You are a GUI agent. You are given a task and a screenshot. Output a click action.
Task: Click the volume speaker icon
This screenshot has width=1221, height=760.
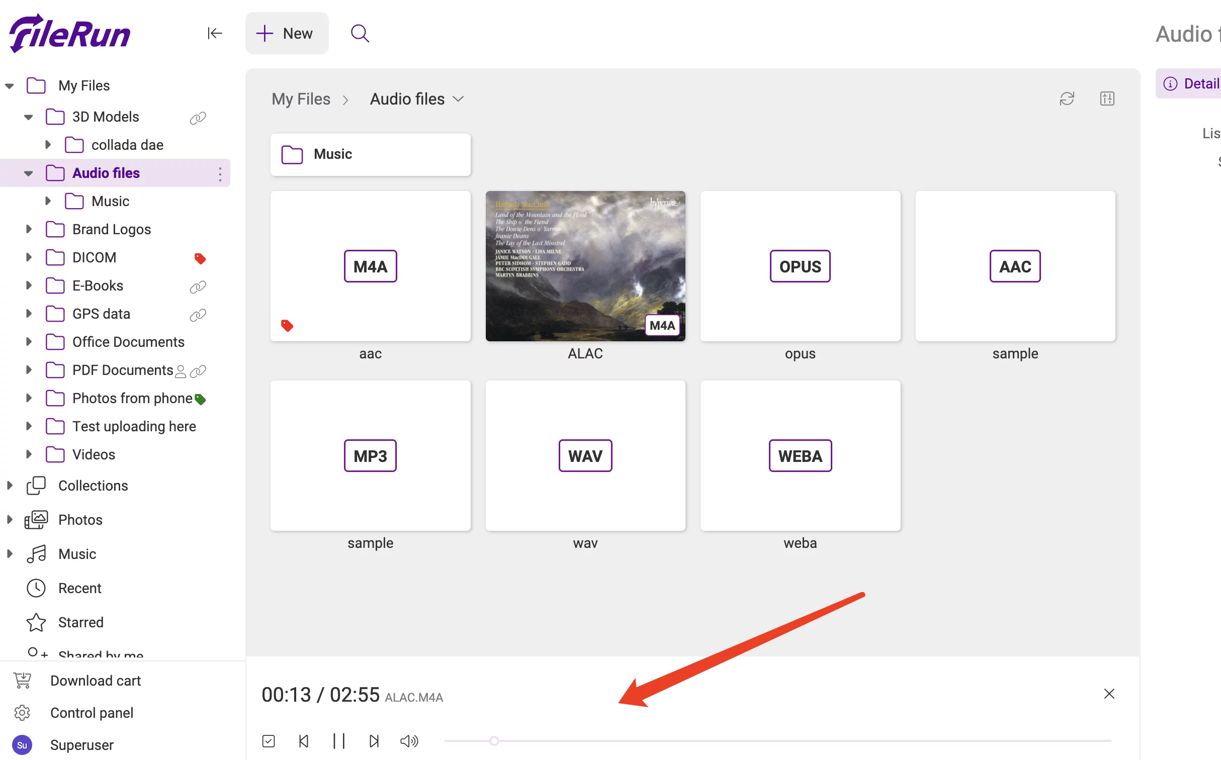pos(409,741)
